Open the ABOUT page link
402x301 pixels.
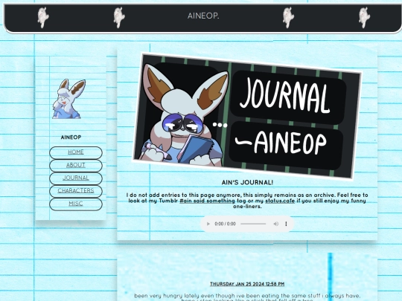click(x=76, y=165)
